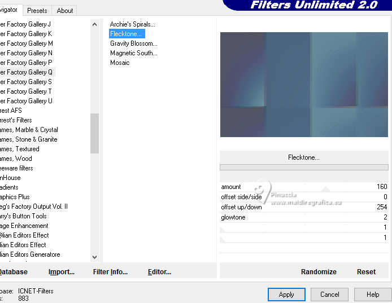
Task: Select Frames, Stone & Granite category
Action: (29, 139)
